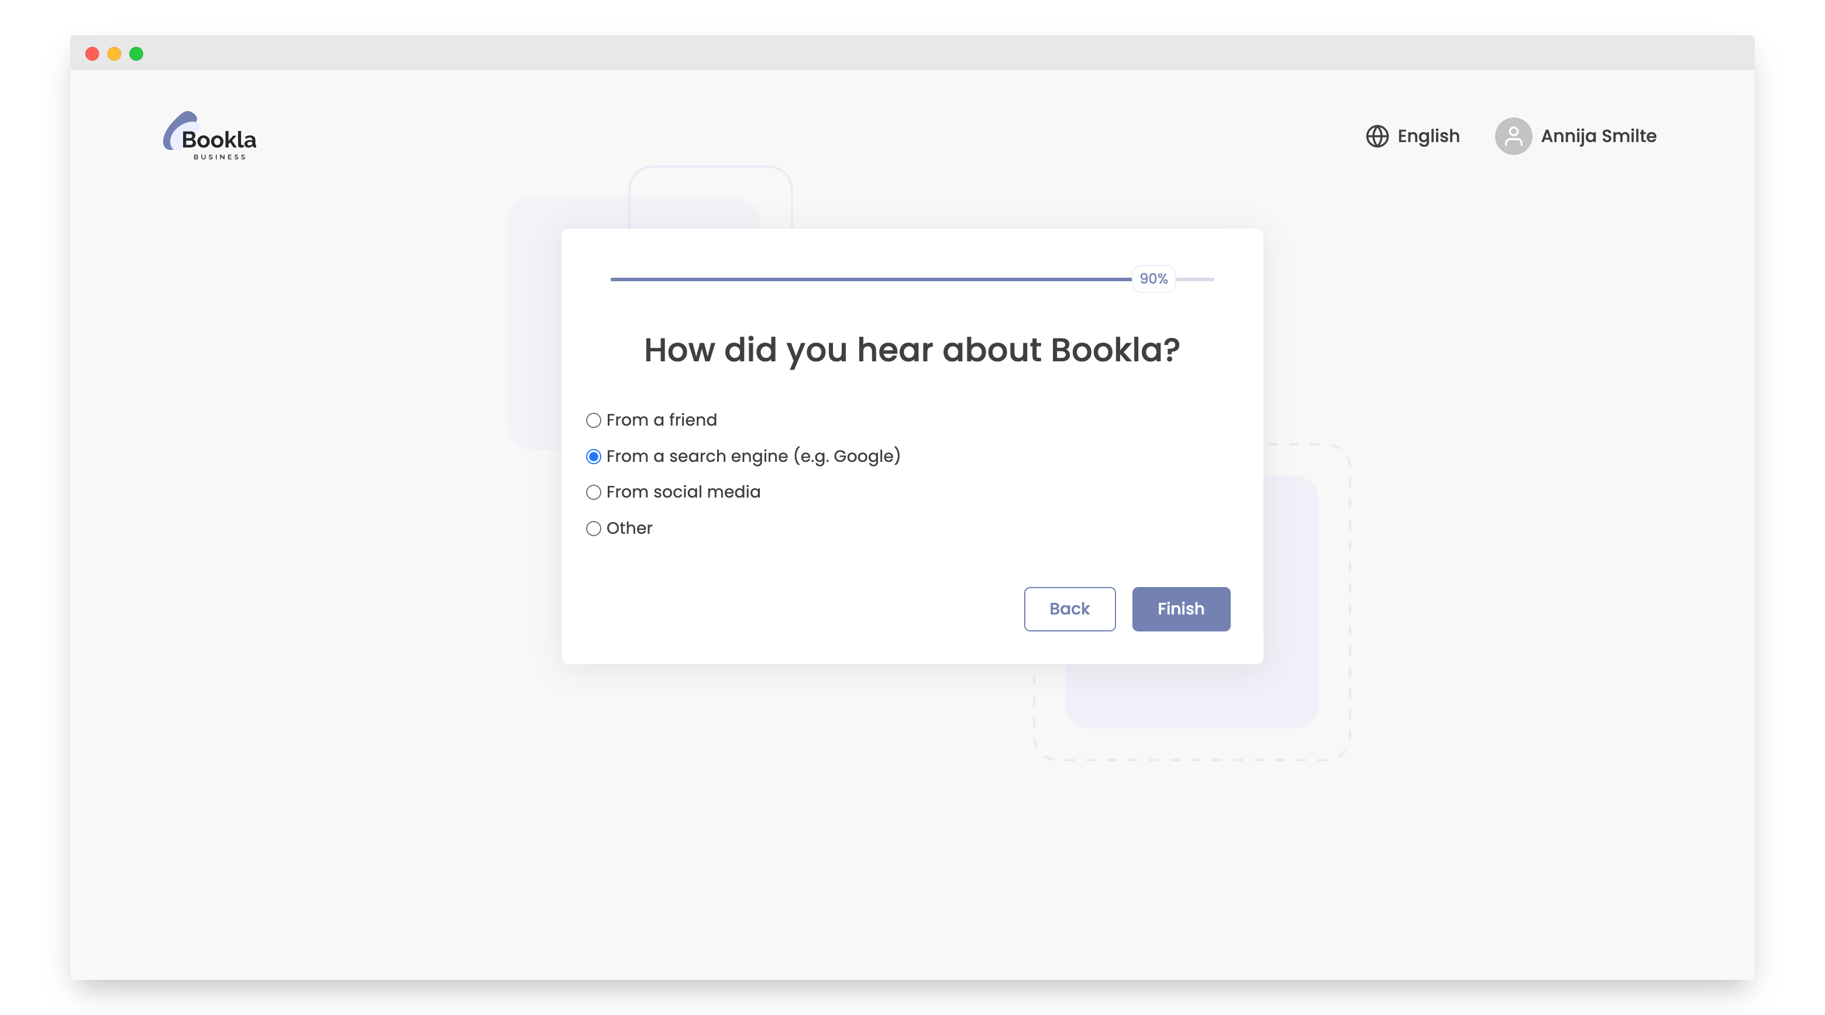Go back using the Back button
This screenshot has width=1825, height=1015.
1069,609
